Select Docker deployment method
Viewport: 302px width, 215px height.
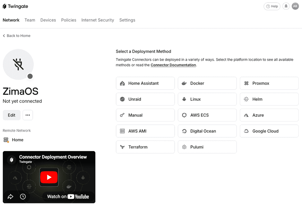[207, 83]
